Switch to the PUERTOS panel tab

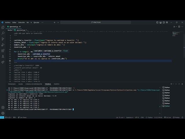(57, 84)
